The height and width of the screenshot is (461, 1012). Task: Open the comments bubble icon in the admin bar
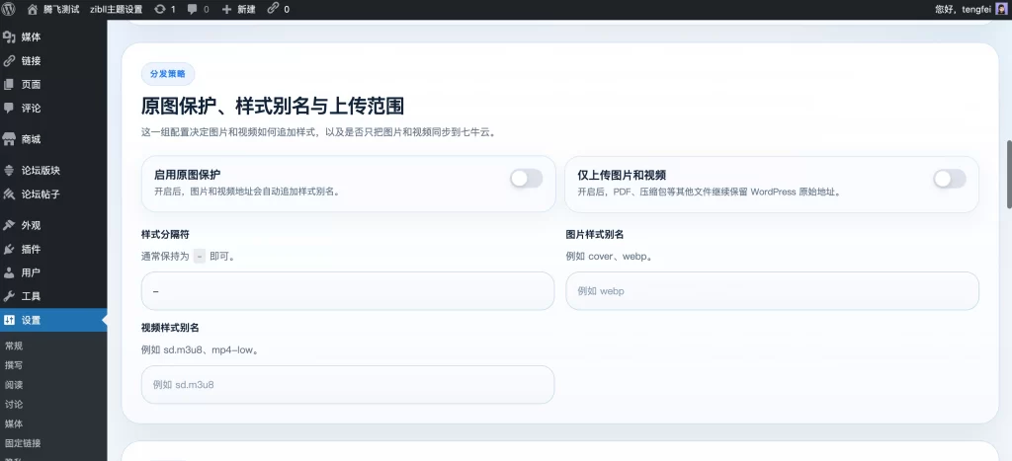[x=193, y=9]
